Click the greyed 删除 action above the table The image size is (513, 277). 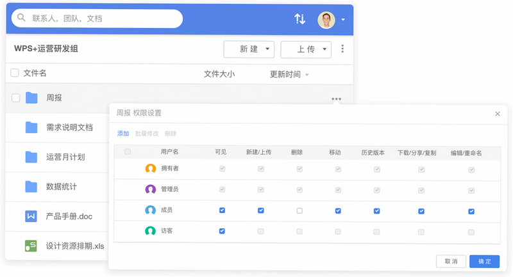click(x=171, y=134)
